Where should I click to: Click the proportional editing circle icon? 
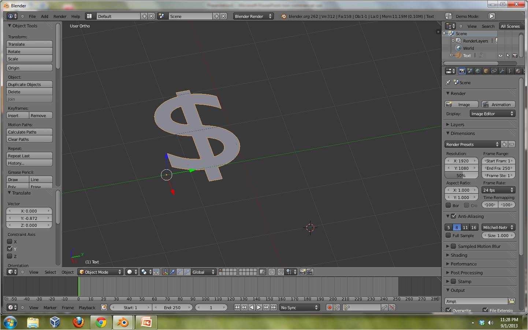click(x=272, y=272)
